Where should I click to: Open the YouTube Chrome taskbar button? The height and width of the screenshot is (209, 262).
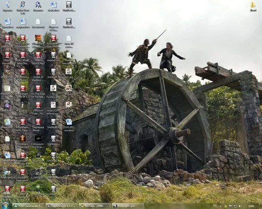[x=95, y=206]
